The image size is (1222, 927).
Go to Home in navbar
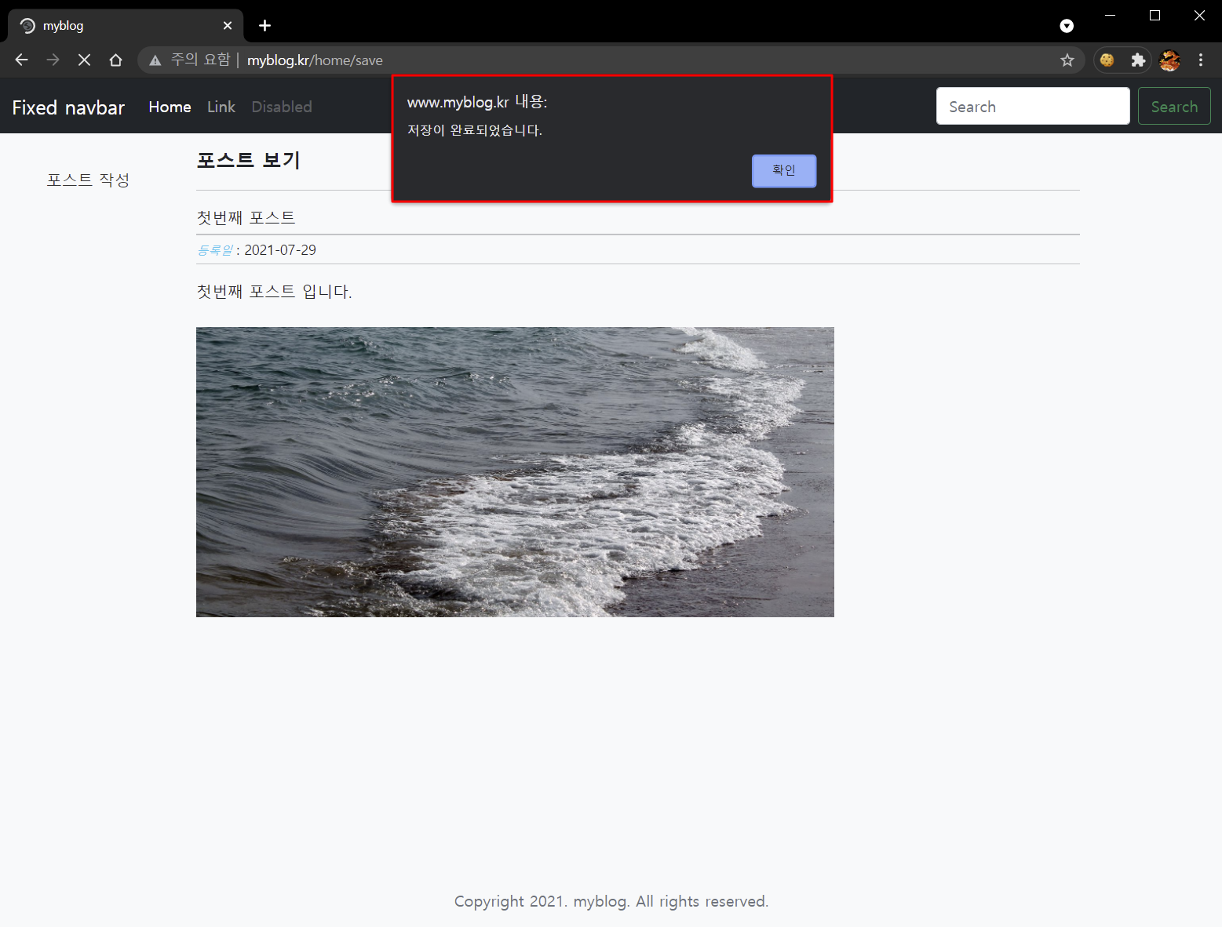[170, 107]
